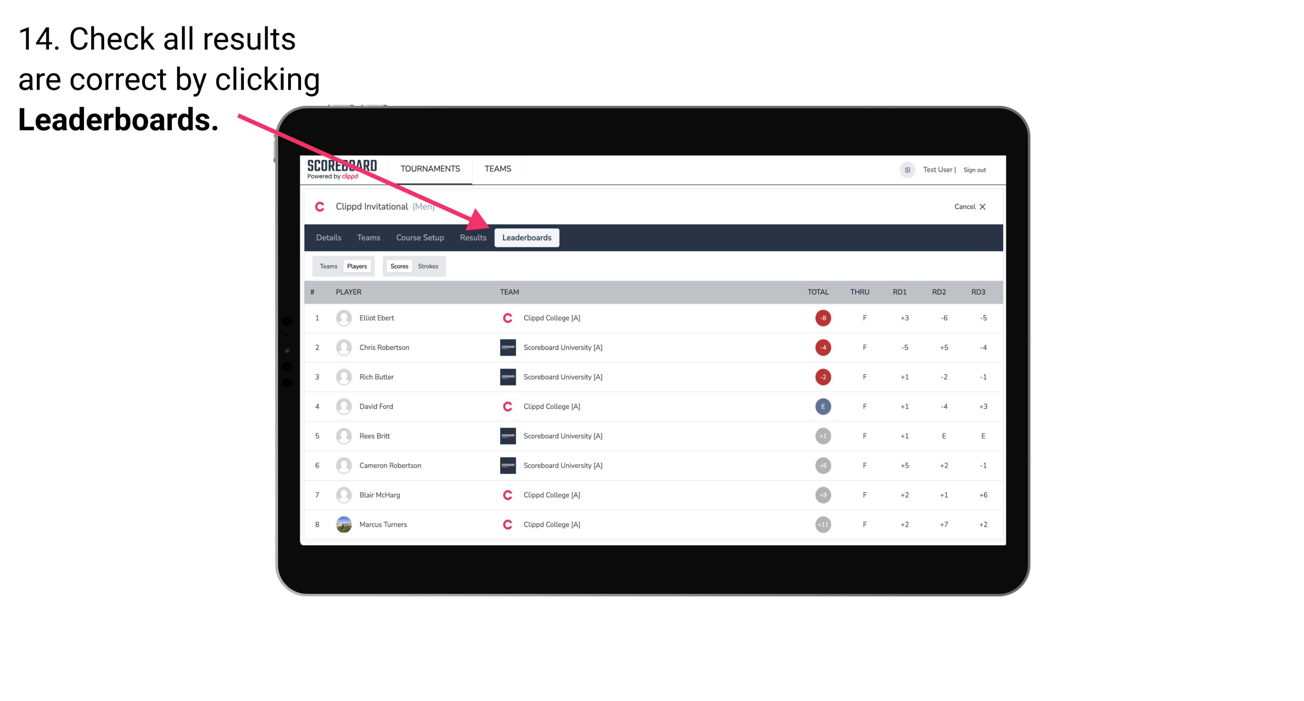Screen dimensions: 1304x701
Task: Toggle the Strokes filter button
Action: click(x=428, y=266)
